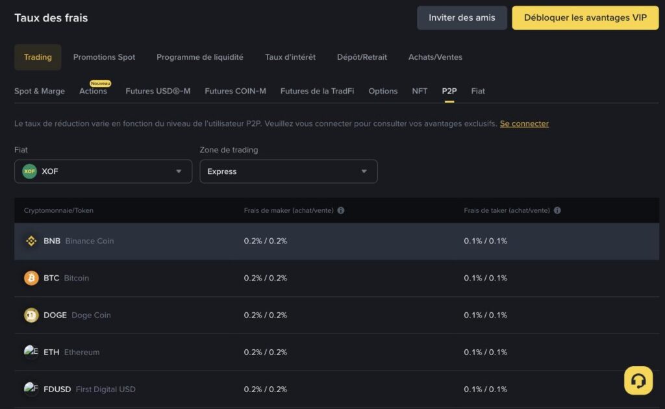Switch to Promotions Spot tab
The height and width of the screenshot is (409, 665).
(104, 56)
